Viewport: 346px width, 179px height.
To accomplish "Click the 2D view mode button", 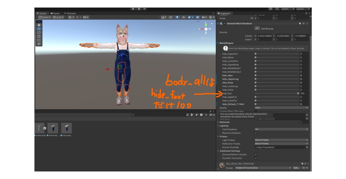I will [171, 17].
